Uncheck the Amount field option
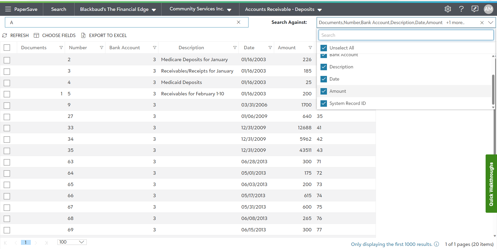The height and width of the screenshot is (249, 497). point(324,91)
